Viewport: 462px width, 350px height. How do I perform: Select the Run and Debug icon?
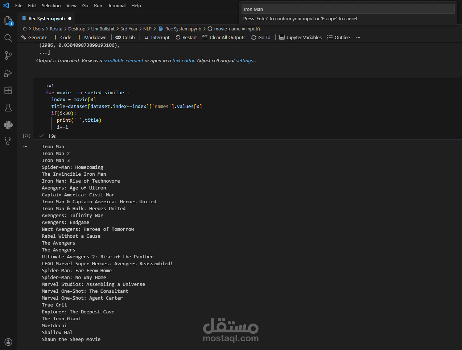8,73
